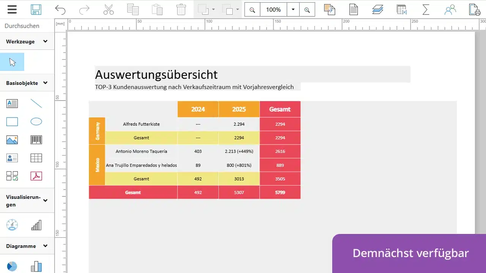Click the 100% zoom input field

point(273,9)
